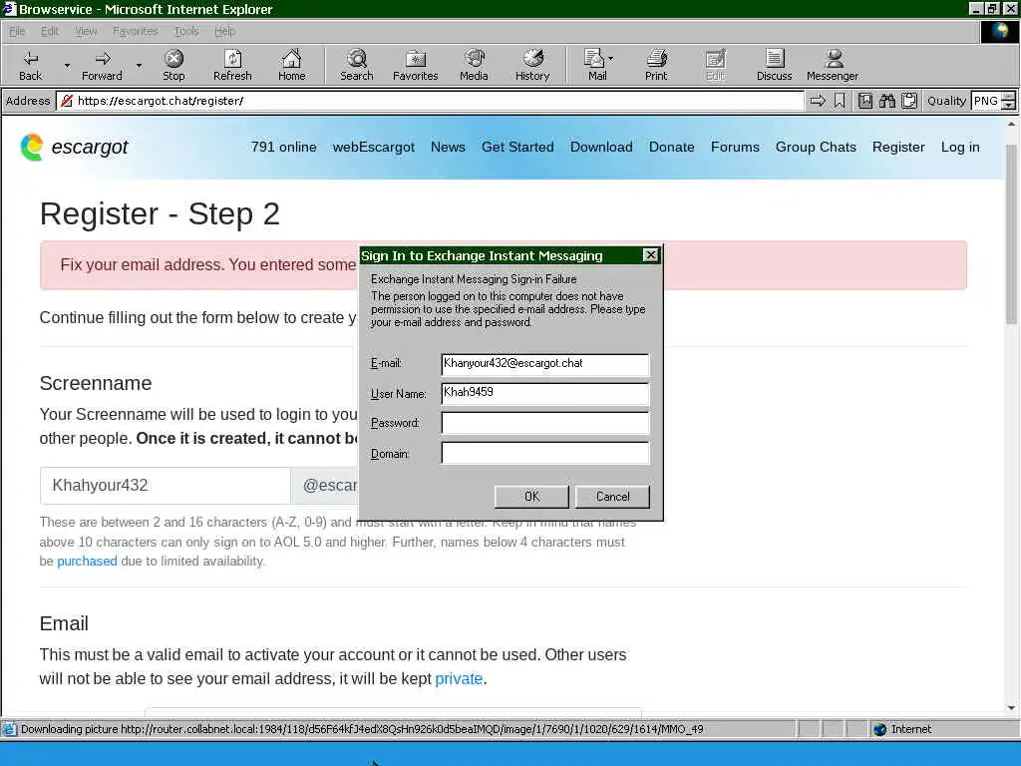Click the 791 online link

[284, 148]
